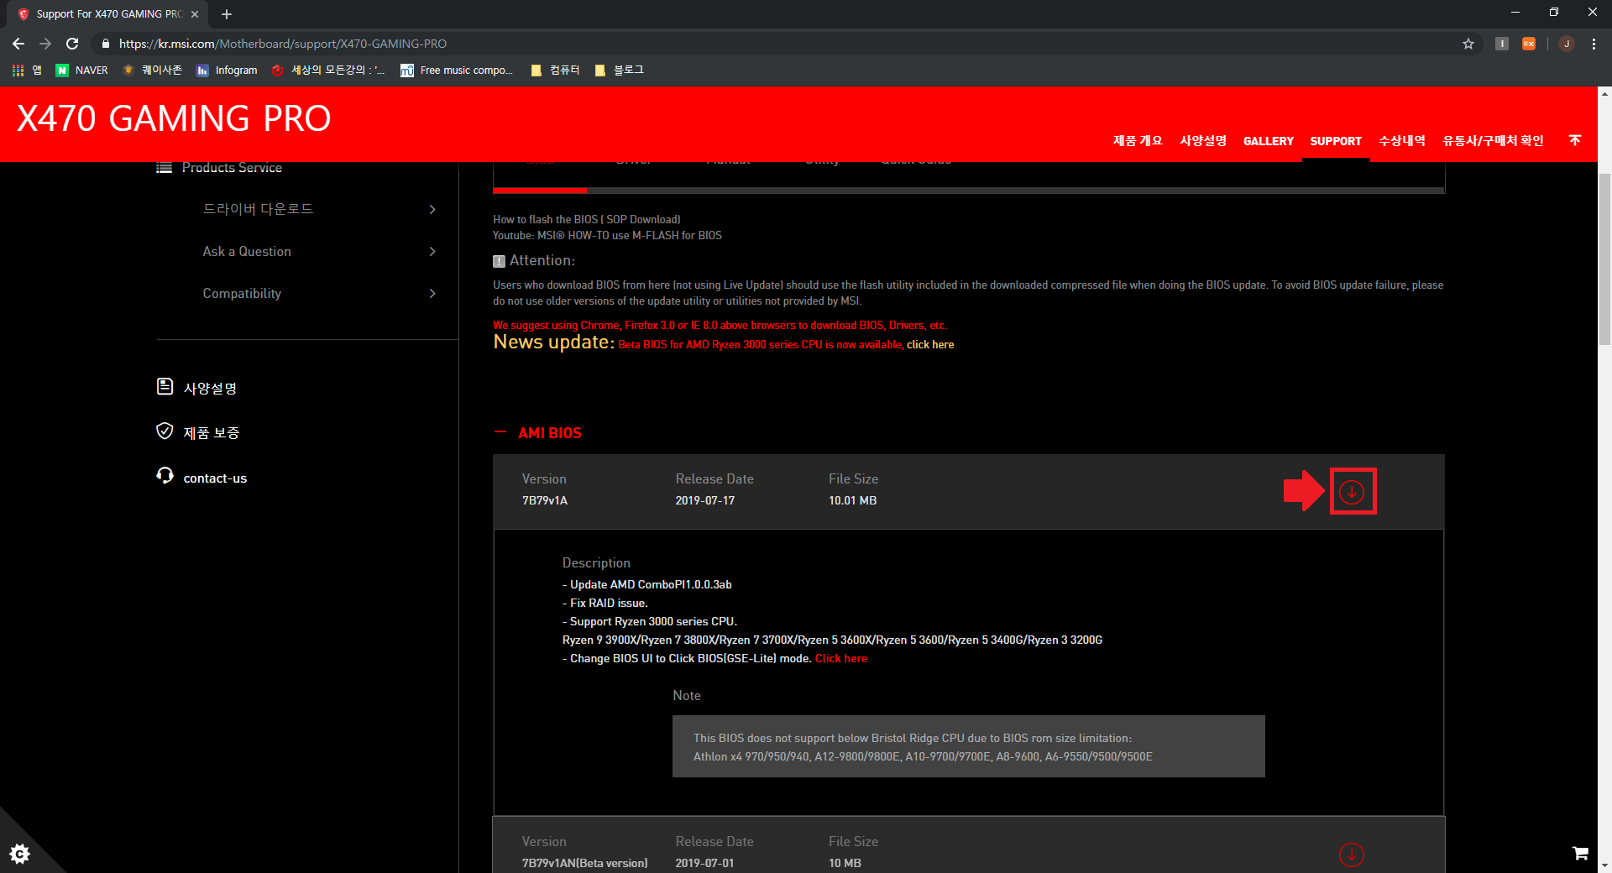1612x873 pixels.
Task: Close the X470 GAMING PRO tab
Action: point(195,14)
